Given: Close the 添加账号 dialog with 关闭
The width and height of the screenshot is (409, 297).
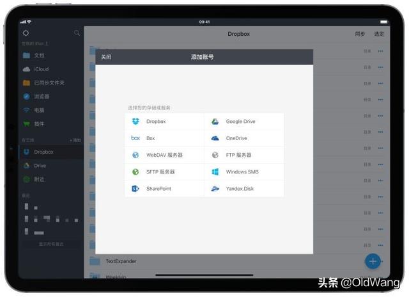Looking at the screenshot, I should (106, 57).
